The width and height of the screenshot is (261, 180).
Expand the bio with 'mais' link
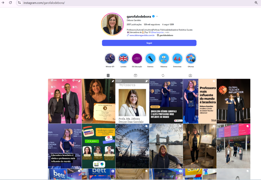click(x=167, y=32)
